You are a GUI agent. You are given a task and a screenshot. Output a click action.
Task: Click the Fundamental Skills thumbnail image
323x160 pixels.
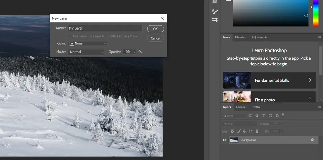(237, 80)
